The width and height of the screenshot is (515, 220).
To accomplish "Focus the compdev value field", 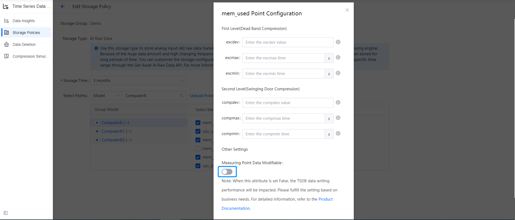I will click(288, 103).
